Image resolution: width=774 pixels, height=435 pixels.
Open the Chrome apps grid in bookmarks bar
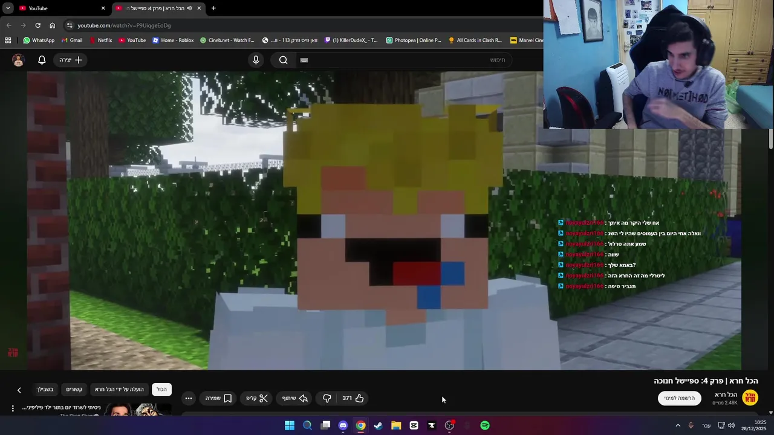tap(8, 40)
